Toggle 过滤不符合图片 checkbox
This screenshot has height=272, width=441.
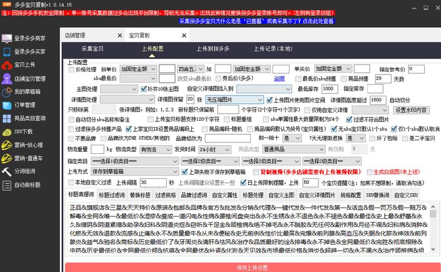coord(349,120)
